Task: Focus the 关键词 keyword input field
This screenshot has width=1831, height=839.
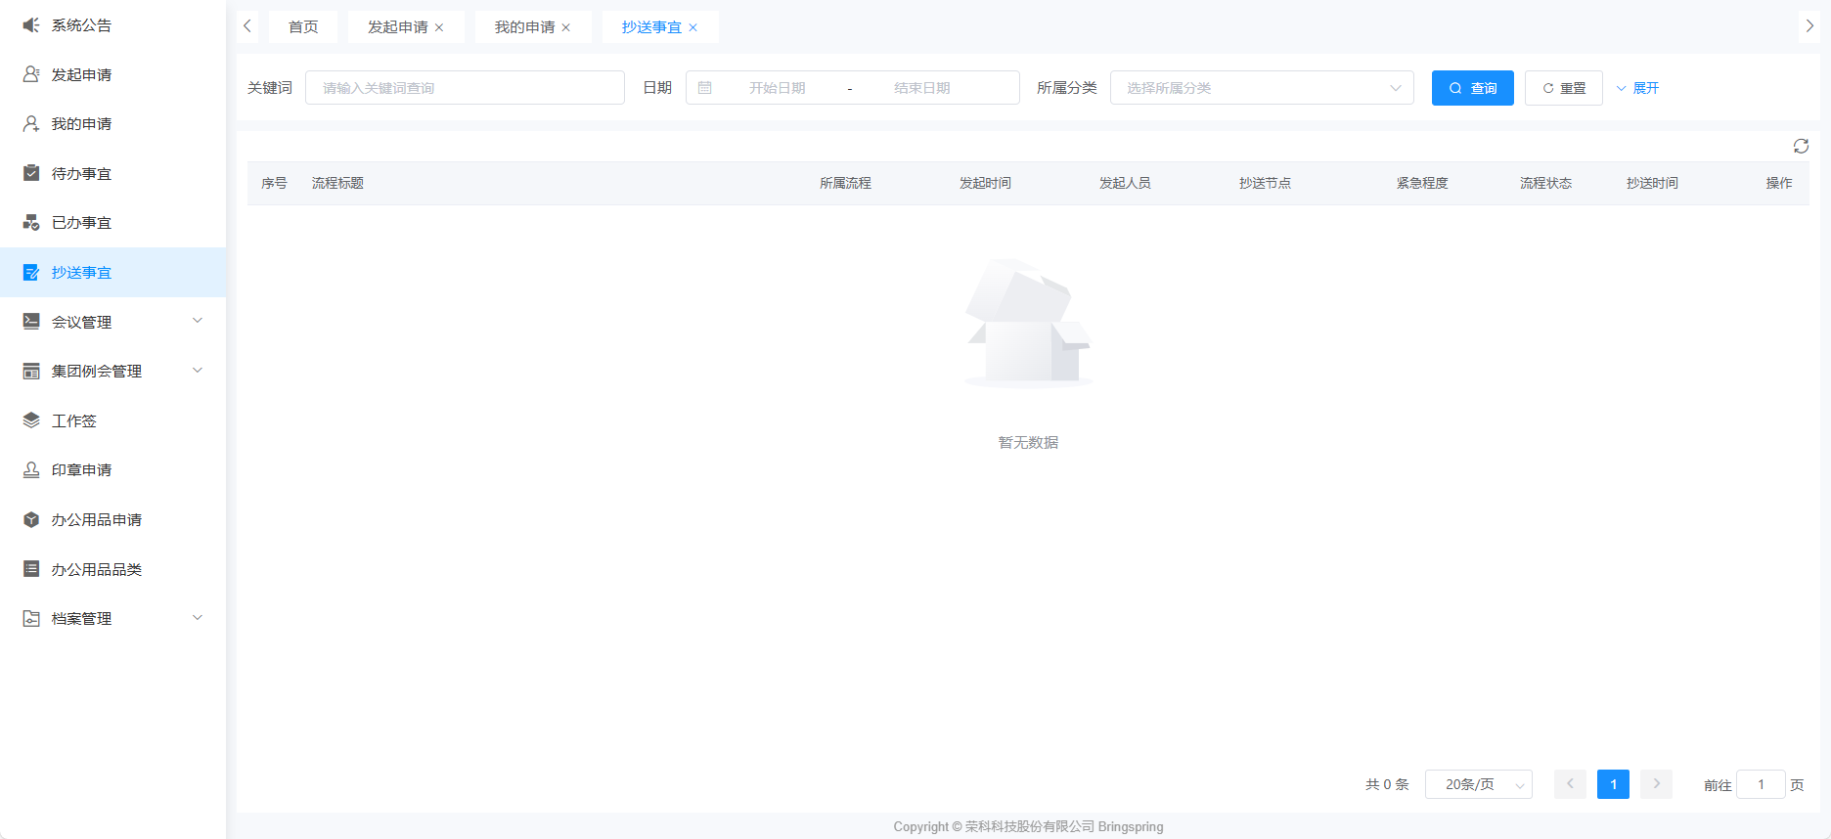Action: click(465, 88)
